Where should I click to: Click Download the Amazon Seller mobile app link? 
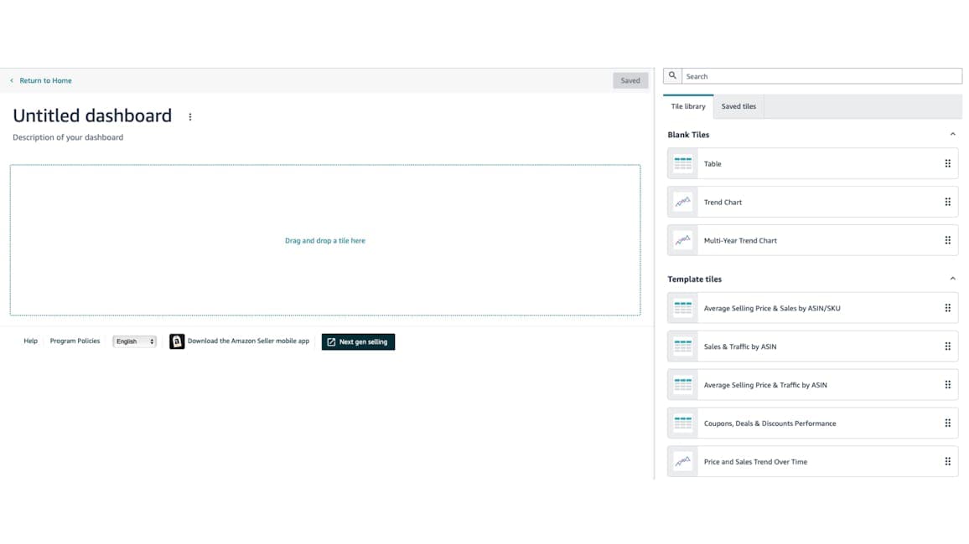(248, 341)
